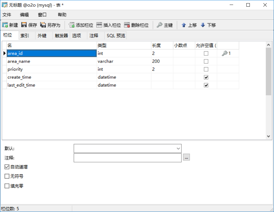Click primary key icon in area_id row
274x212 pixels.
pos(224,53)
